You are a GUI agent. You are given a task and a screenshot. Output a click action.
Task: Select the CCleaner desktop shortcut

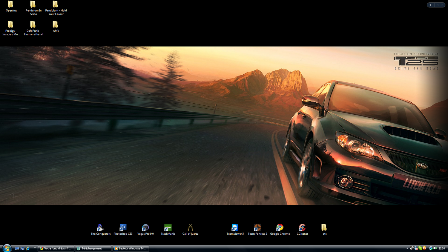pyautogui.click(x=302, y=230)
